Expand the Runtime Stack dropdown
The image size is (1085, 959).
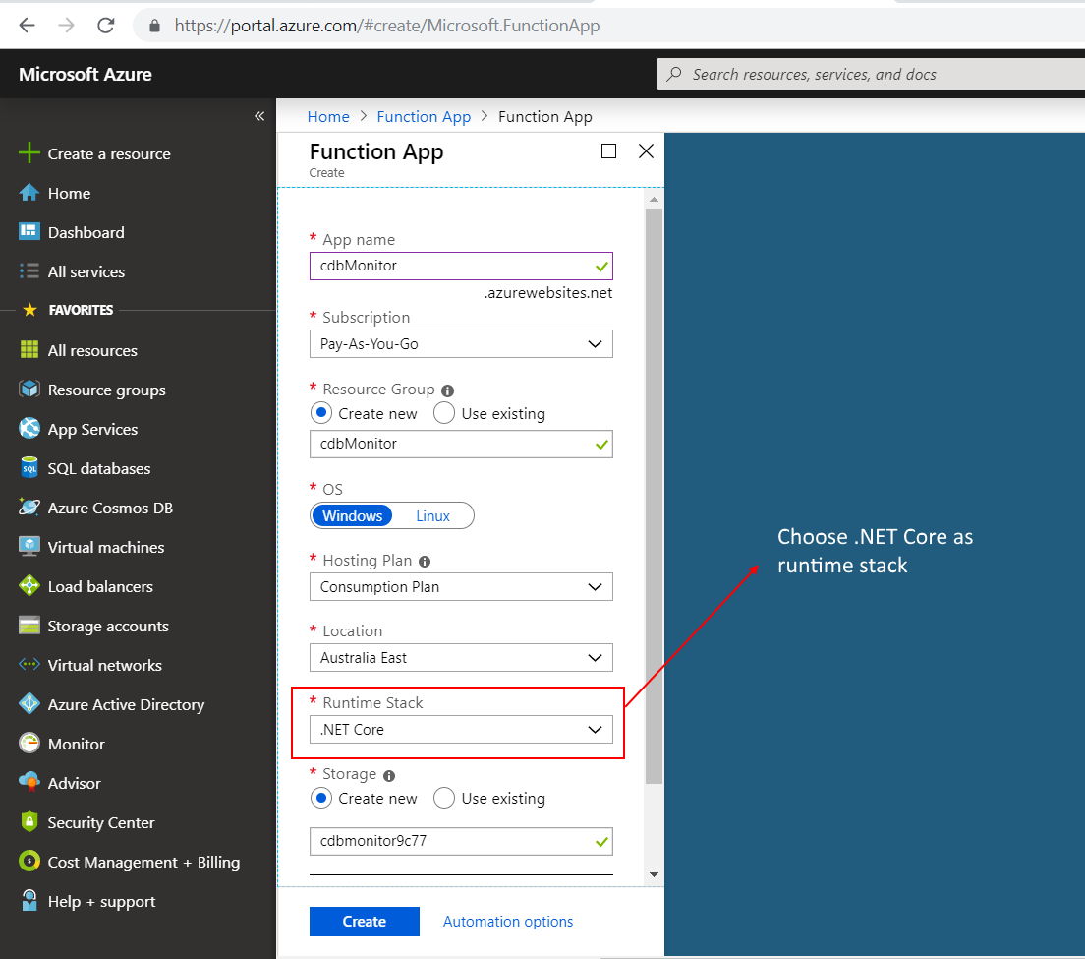click(x=461, y=730)
